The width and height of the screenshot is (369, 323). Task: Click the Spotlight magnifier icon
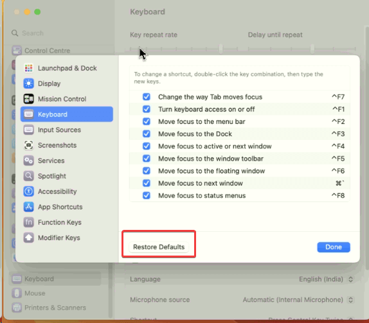[29, 176]
